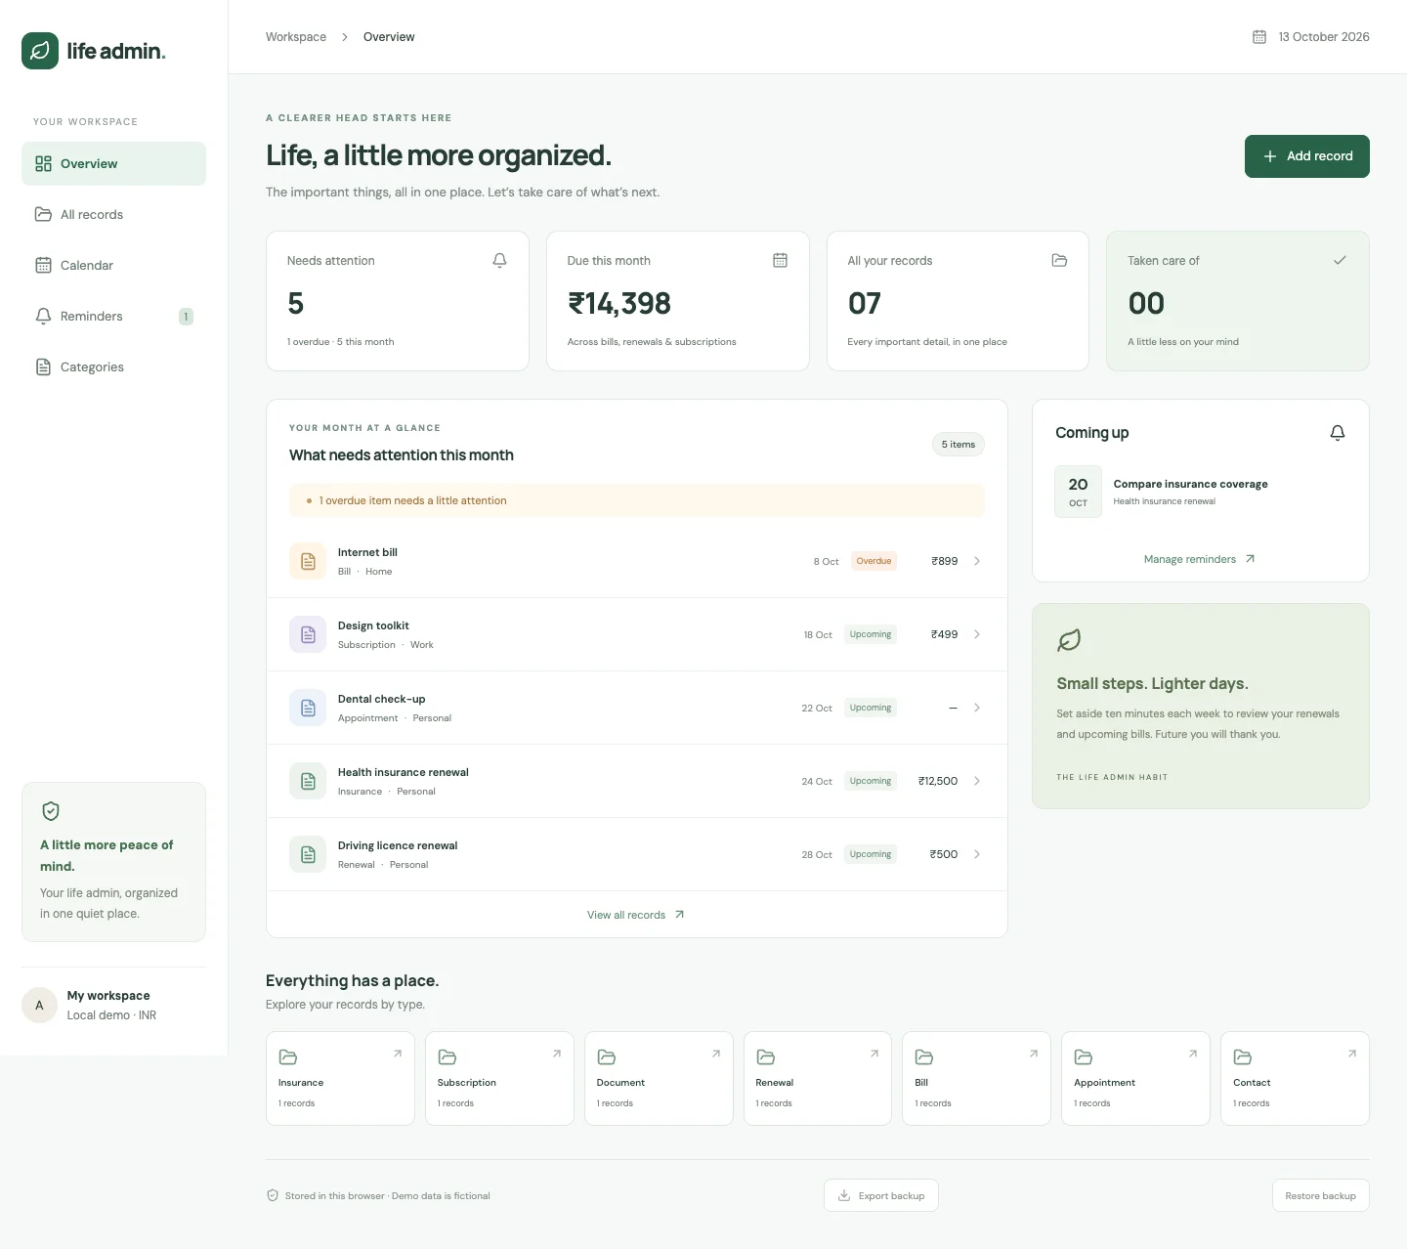Open the Calendar sidebar item
The image size is (1407, 1249).
tap(113, 265)
